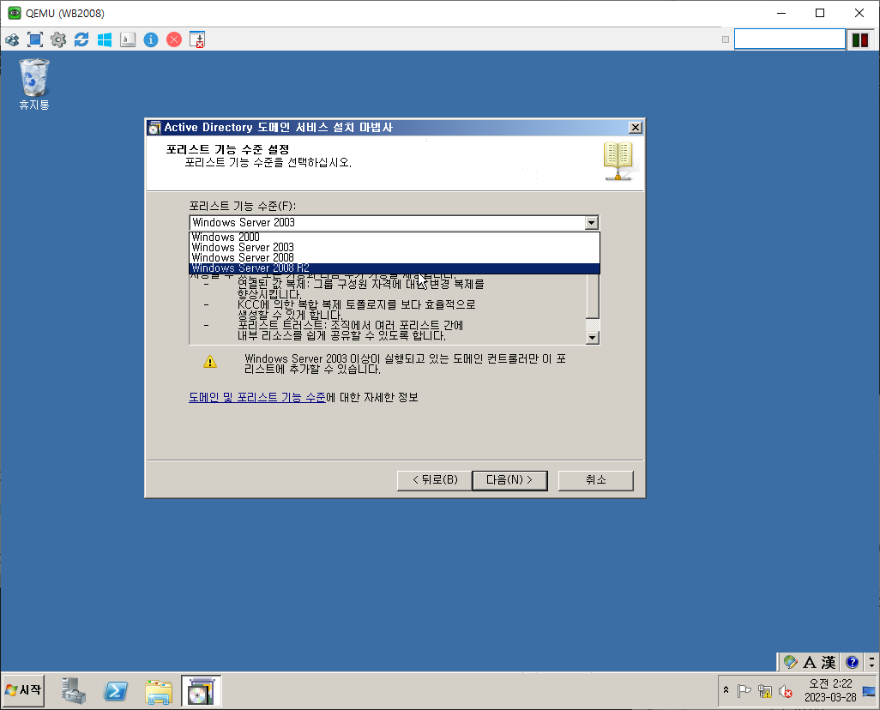Open QEMU settings gear icon
880x710 pixels.
pyautogui.click(x=57, y=39)
